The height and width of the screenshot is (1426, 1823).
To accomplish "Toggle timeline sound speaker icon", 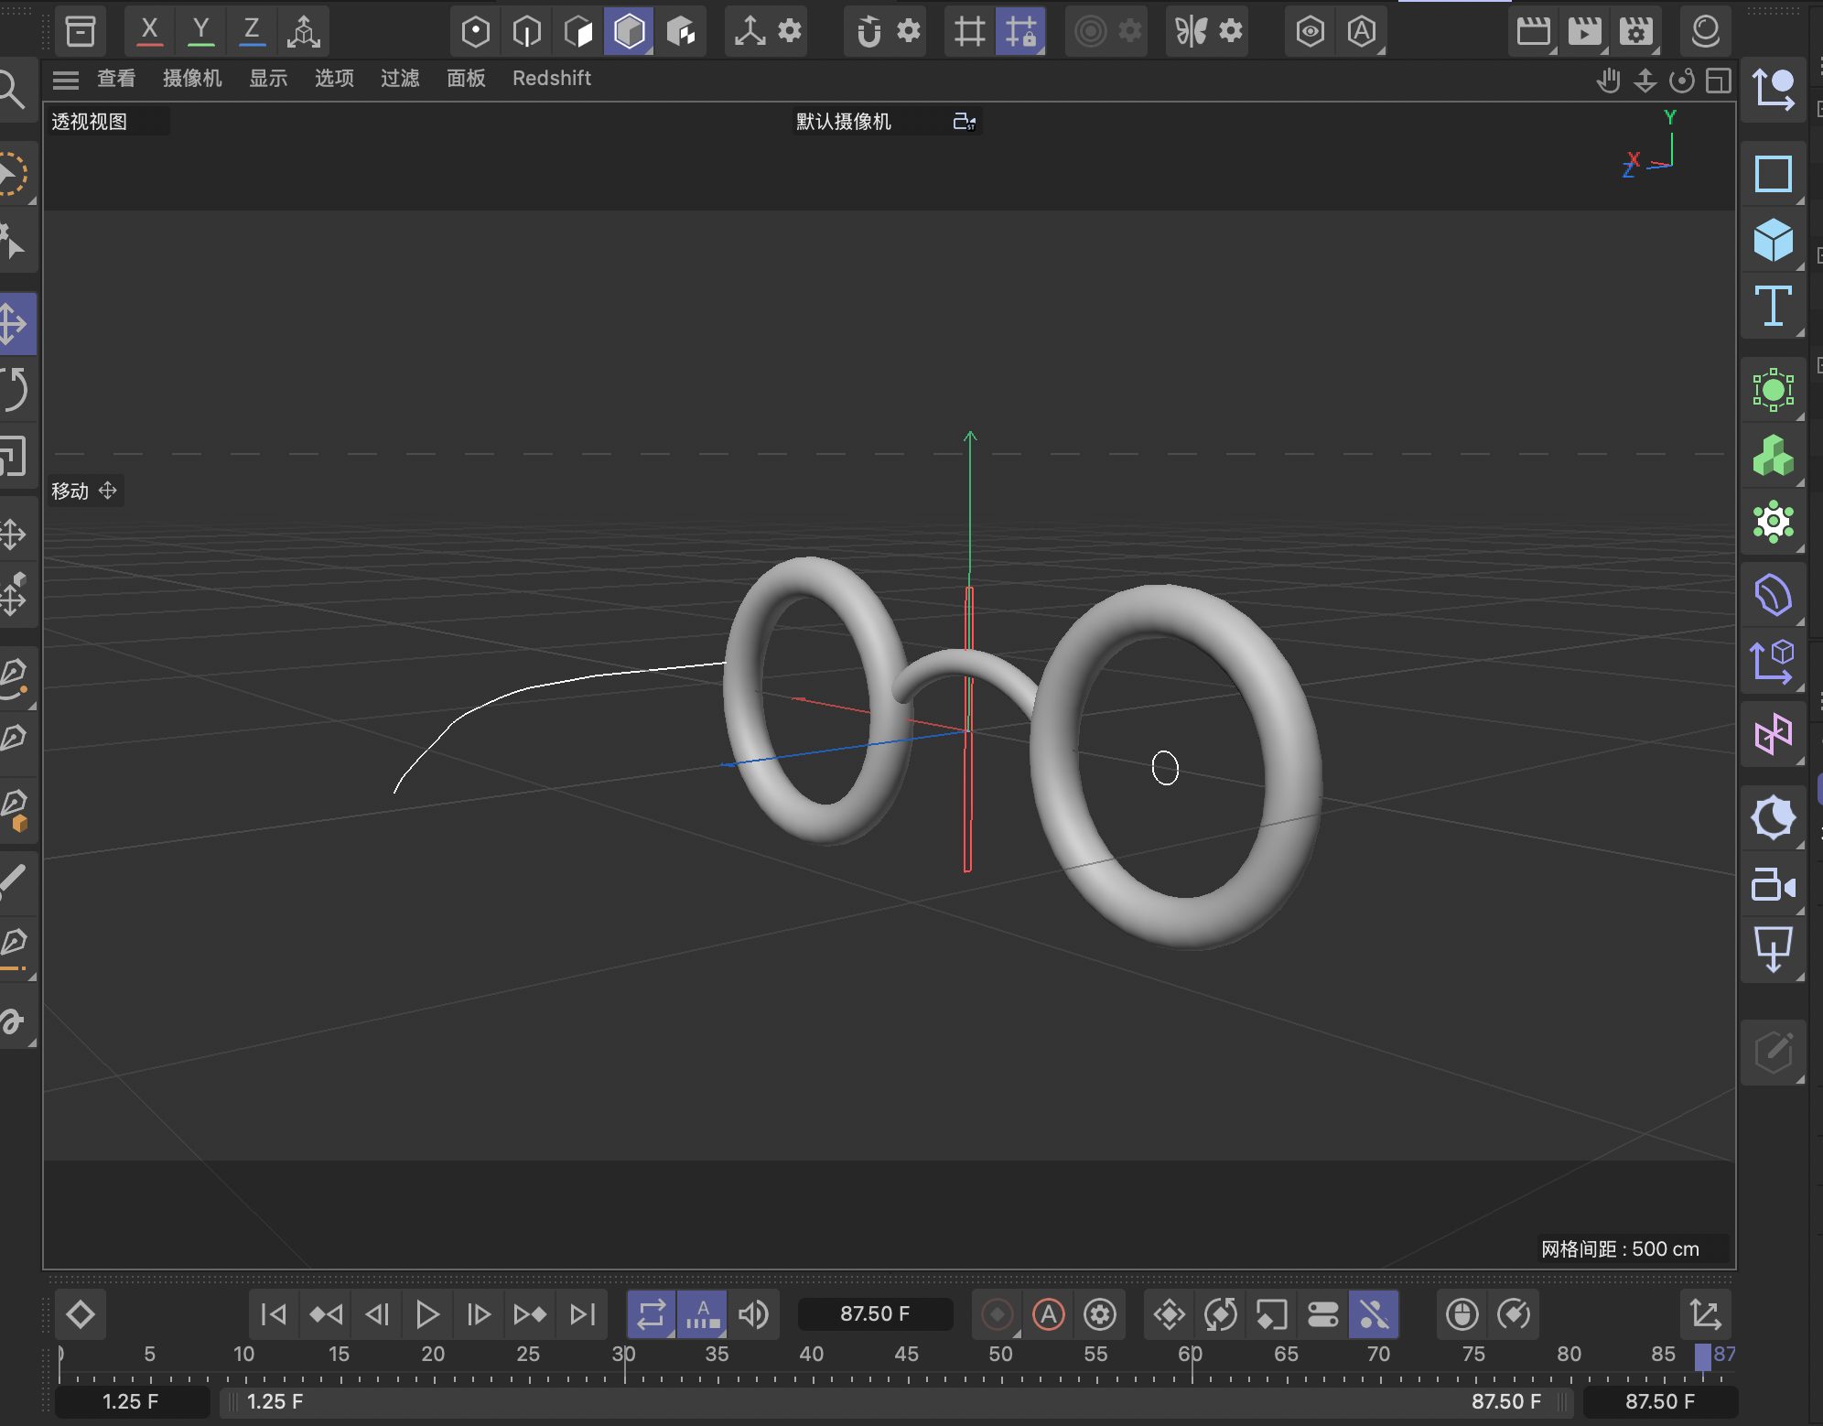I will [753, 1314].
